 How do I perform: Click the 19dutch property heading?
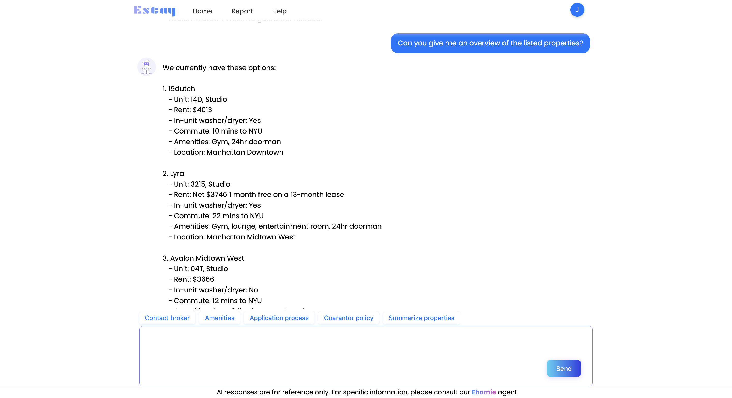click(x=179, y=89)
